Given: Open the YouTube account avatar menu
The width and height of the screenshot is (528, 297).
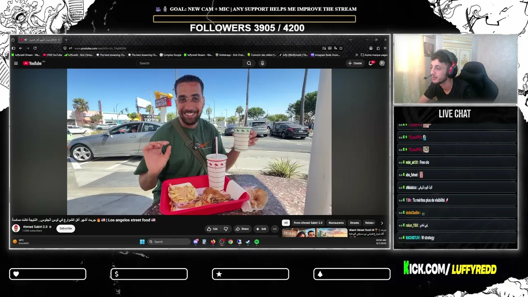Looking at the screenshot, I should click(x=382, y=63).
